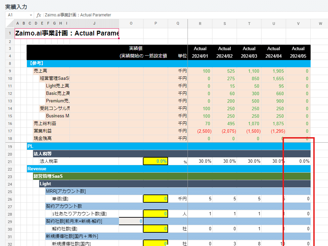Viewport: 328px width, 246px height.
Task: Click yellow 1社あたりアカウント数 input cell
Action: (x=155, y=214)
